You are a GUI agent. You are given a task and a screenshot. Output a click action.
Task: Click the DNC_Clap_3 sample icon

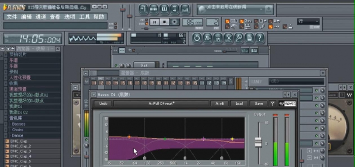pos(7,151)
